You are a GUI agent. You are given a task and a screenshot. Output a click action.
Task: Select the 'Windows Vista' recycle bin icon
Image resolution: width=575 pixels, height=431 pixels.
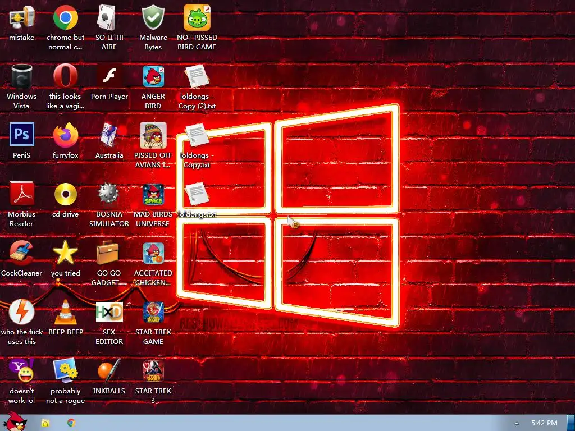pos(22,76)
